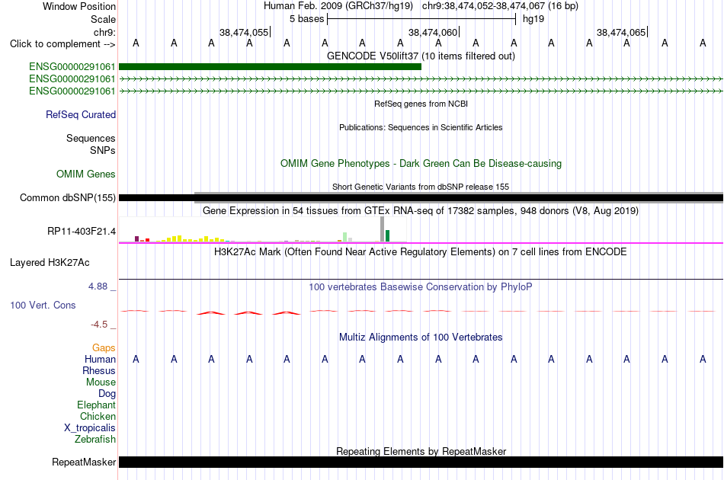Select the second ENSG00000291061 transcript label
Image resolution: width=724 pixels, height=480 pixels.
point(72,79)
